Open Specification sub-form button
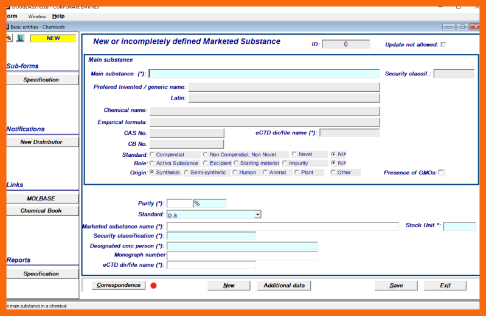The width and height of the screenshot is (486, 316). [x=43, y=80]
